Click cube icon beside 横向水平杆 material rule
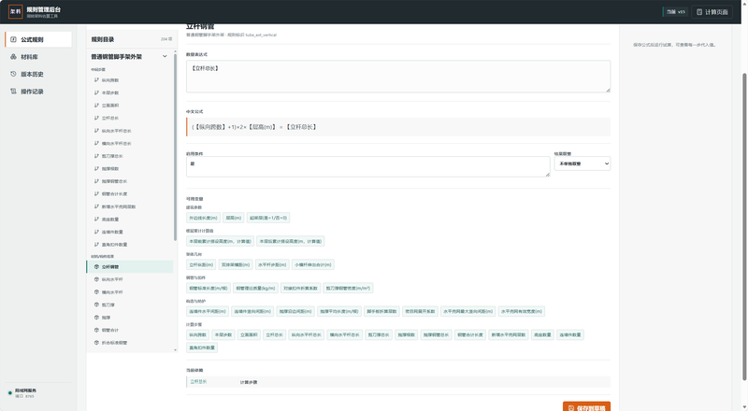The height and width of the screenshot is (411, 748). 97,291
